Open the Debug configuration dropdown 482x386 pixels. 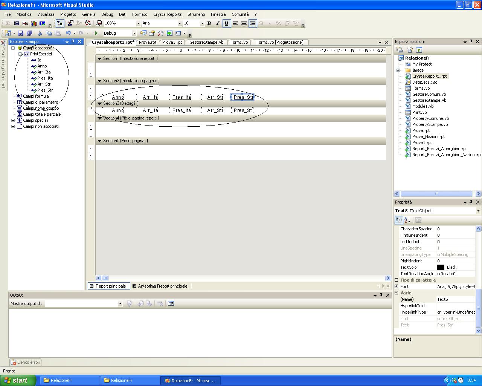[x=134, y=33]
